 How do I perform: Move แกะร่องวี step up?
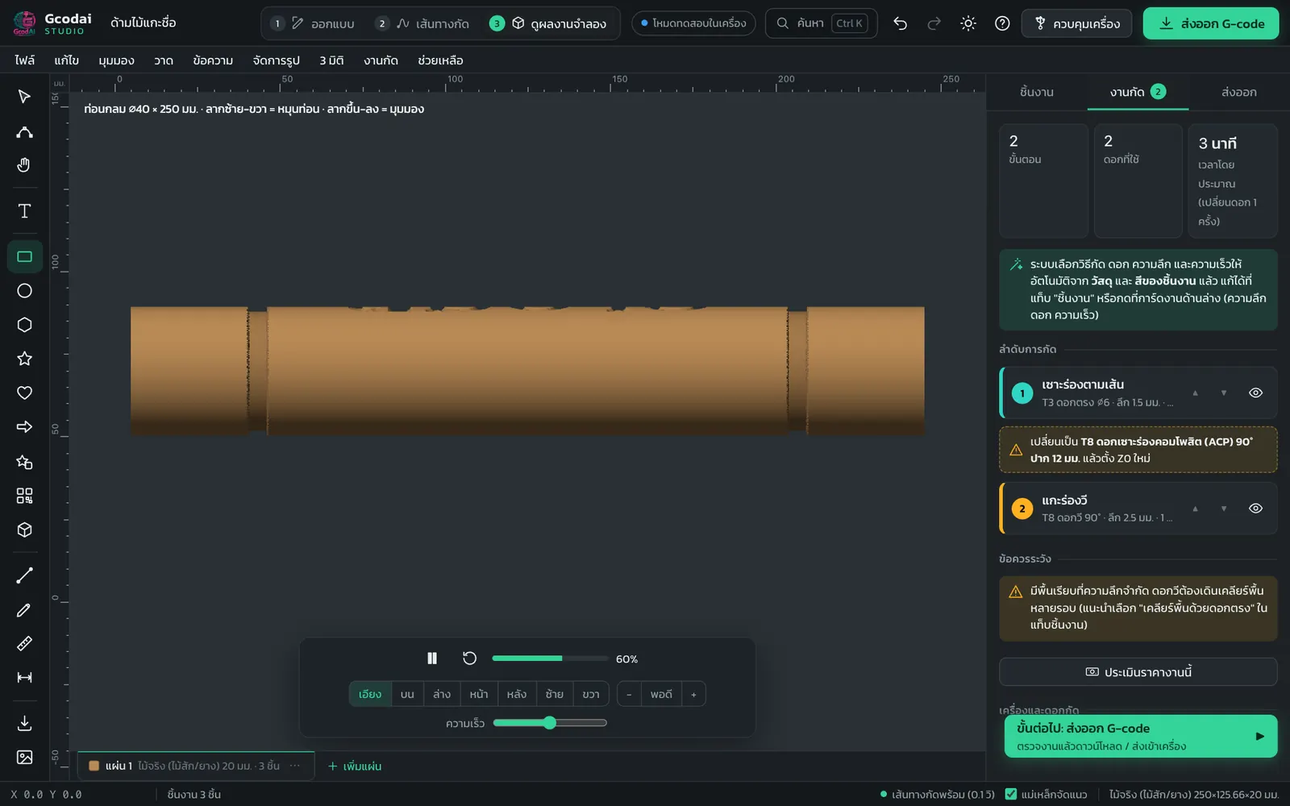[x=1196, y=509]
